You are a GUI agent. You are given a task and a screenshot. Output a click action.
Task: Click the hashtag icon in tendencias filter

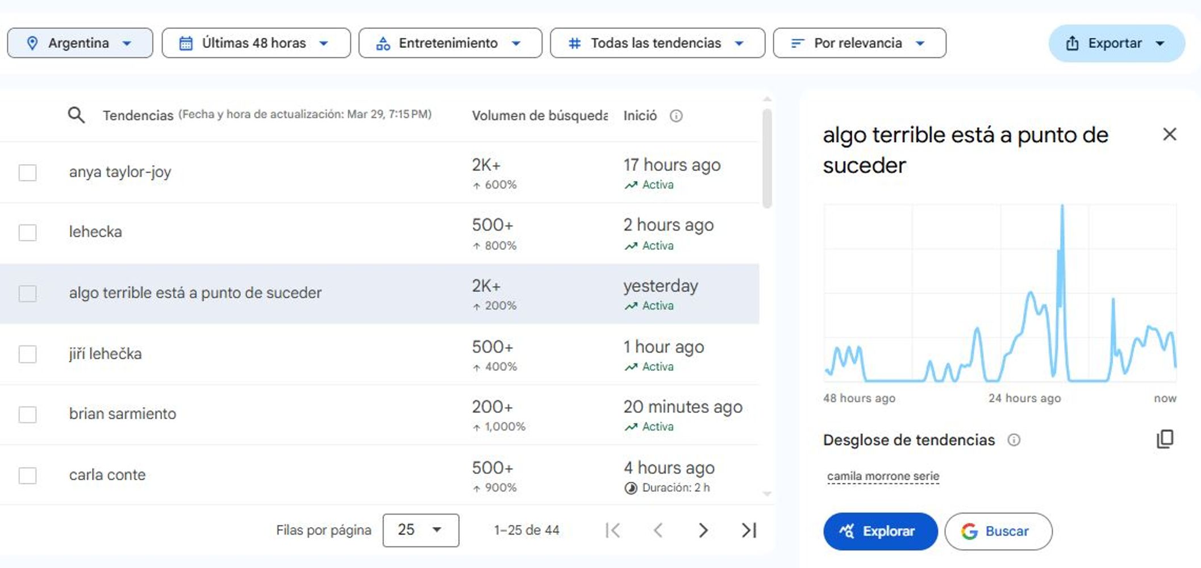[575, 43]
